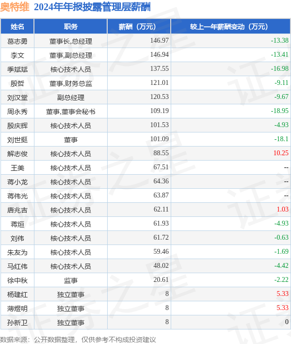Click change value -0.63
The width and height of the screenshot is (291, 344).
pos(281,237)
